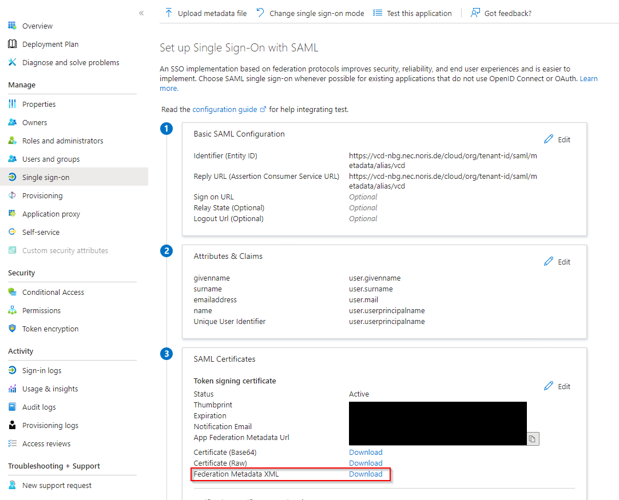This screenshot has height=500, width=619.
Task: Open the Owners section
Action: [x=35, y=123]
